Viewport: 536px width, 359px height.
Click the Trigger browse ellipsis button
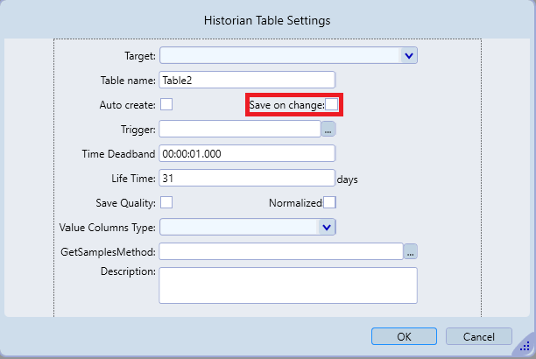point(328,130)
